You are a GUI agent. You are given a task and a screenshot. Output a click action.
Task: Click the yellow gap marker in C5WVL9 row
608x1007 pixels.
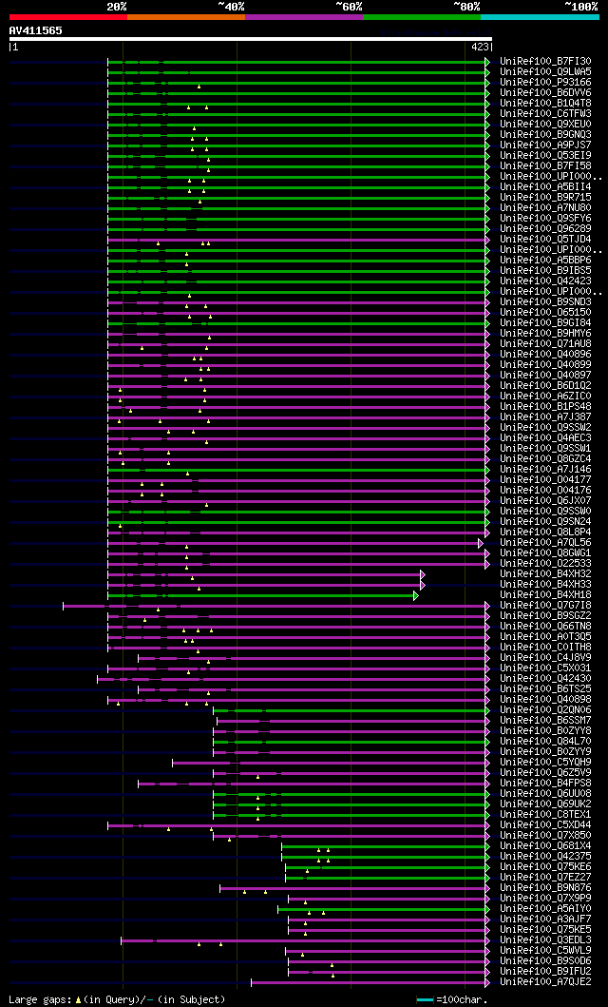click(303, 955)
